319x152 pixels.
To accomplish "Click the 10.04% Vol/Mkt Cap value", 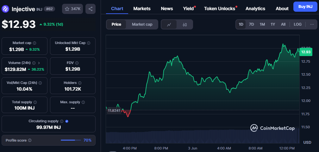I will 24,89.
